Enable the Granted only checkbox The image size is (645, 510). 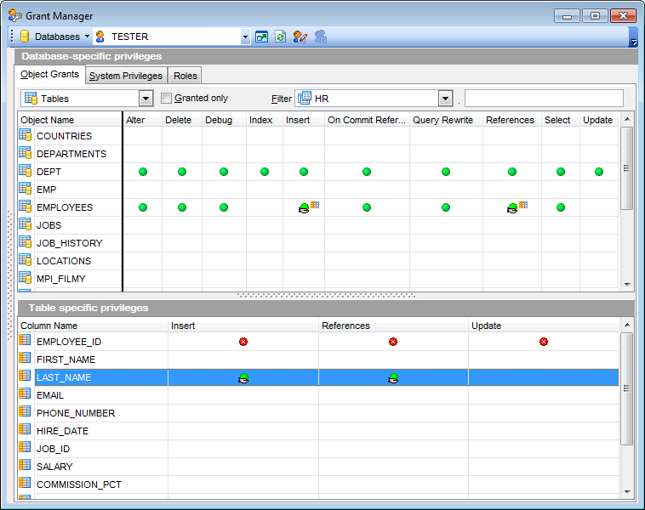click(x=166, y=99)
